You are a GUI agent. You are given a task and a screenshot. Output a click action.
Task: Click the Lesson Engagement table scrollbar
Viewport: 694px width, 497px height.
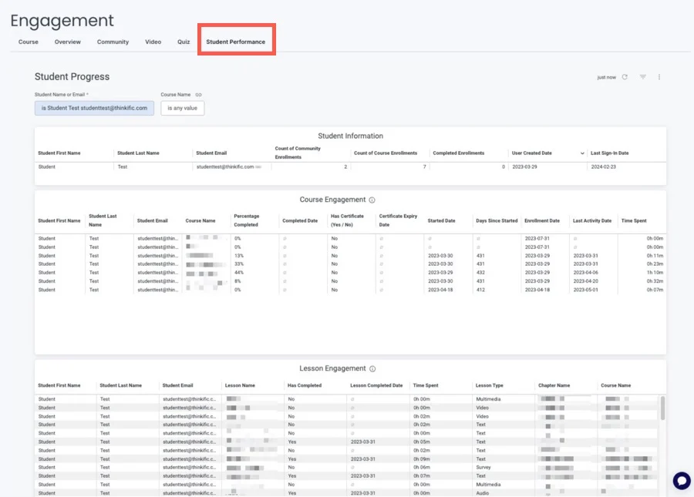pyautogui.click(x=662, y=408)
